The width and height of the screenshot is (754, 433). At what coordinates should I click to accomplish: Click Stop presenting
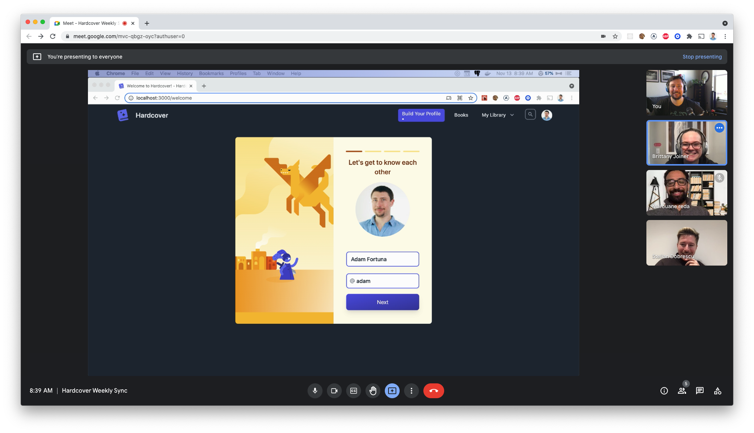point(702,57)
